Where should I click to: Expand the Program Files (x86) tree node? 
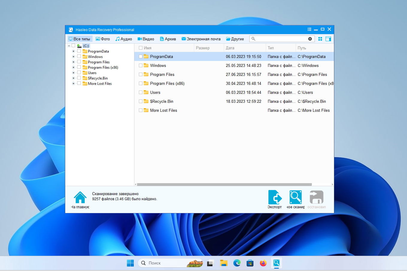coord(73,68)
